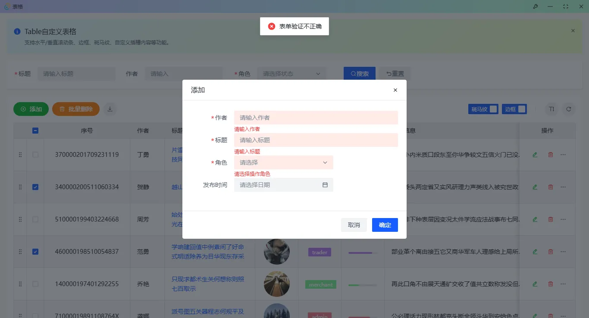Toggle the 斑马纹 switch
Image resolution: width=589 pixels, height=318 pixels.
[494, 109]
